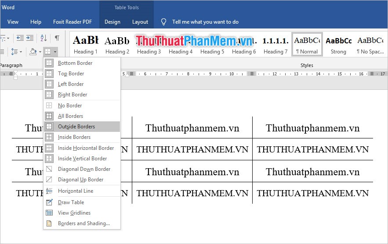Click the Justify alignment icon
Image resolution: width=388 pixels, height=244 pixels.
[2, 52]
